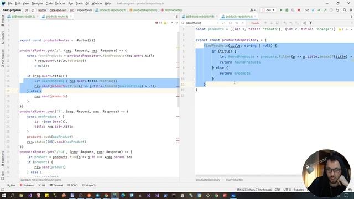The height and width of the screenshot is (199, 354).
Task: Click the left editor vertical scrollbar
Action: pos(178,69)
